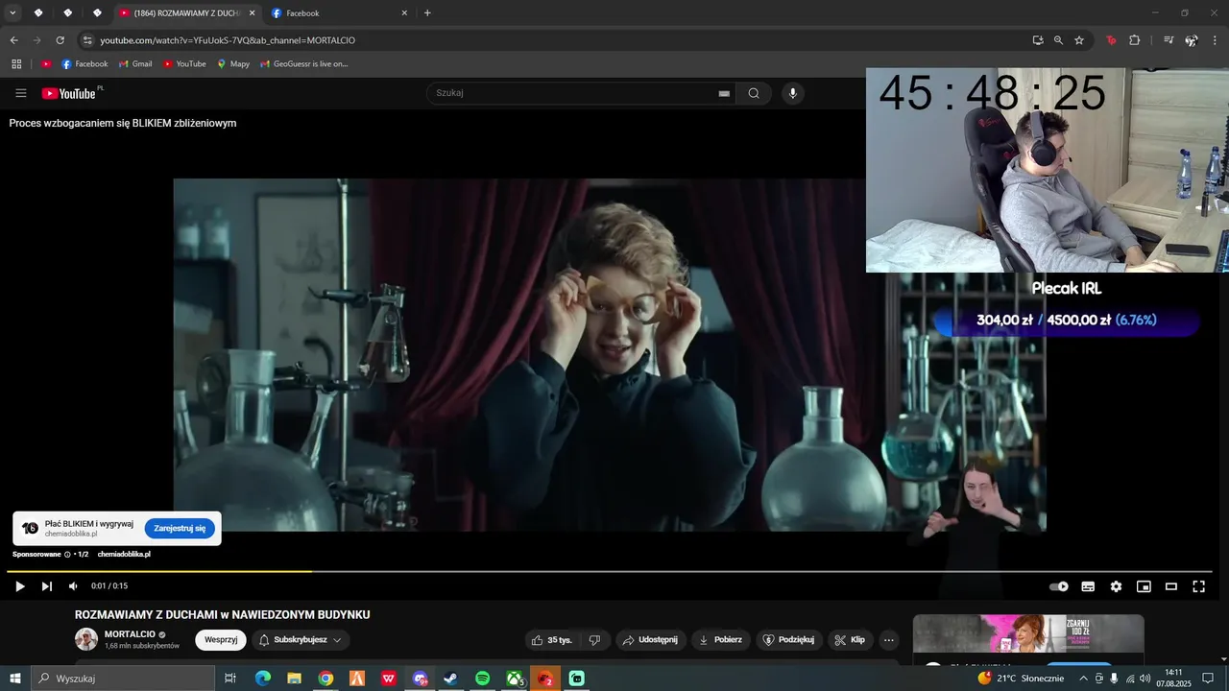Bookmark this page with star icon
The width and height of the screenshot is (1229, 691).
[1079, 40]
